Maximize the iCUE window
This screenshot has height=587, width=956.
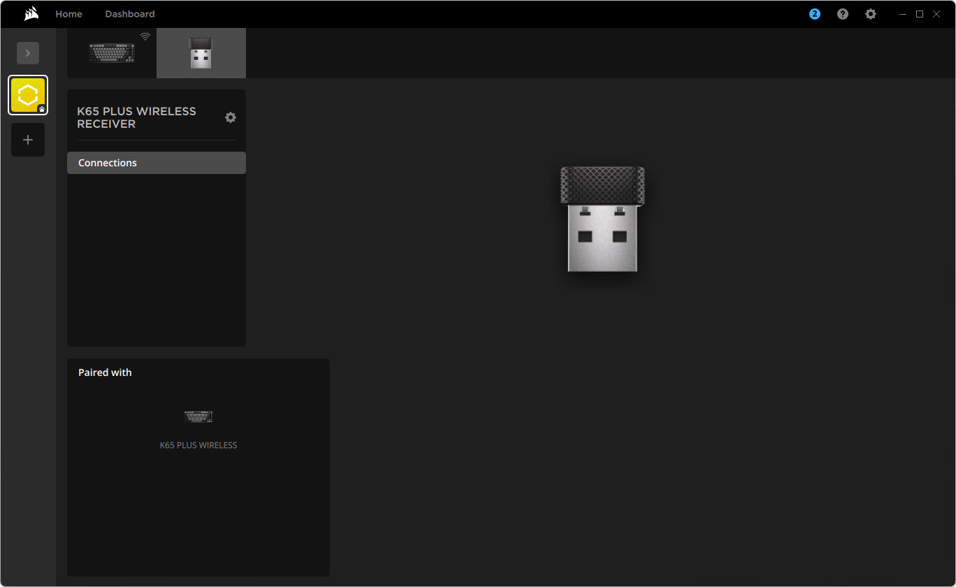[920, 14]
